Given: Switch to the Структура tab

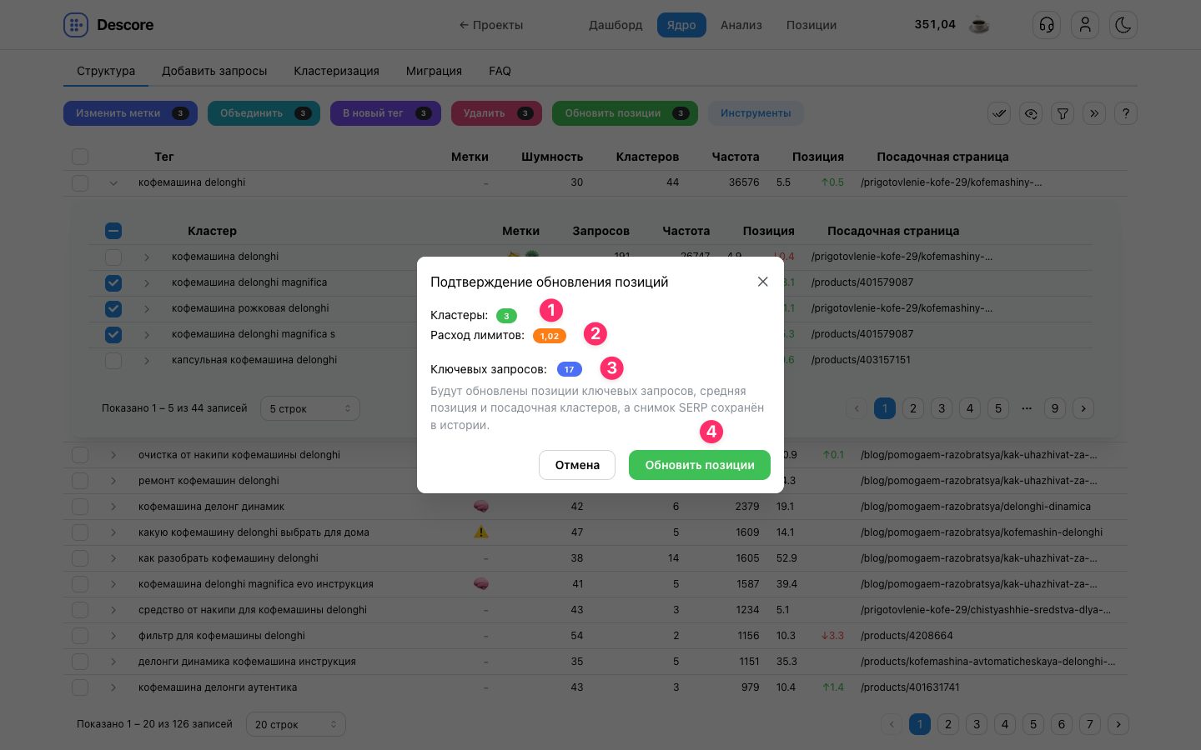Looking at the screenshot, I should point(106,71).
